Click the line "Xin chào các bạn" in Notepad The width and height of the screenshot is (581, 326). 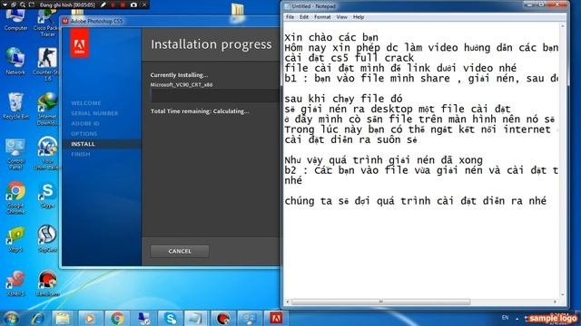tap(331, 37)
